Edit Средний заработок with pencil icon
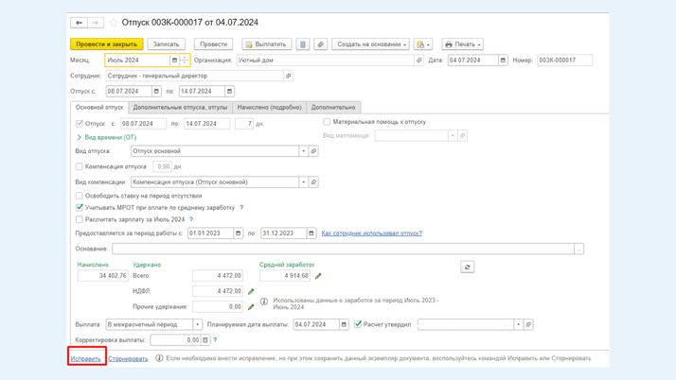This screenshot has height=380, width=676. point(318,276)
